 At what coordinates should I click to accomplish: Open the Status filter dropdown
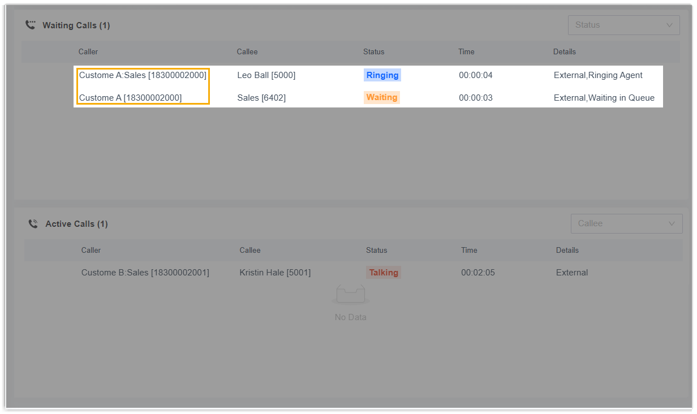(x=623, y=25)
